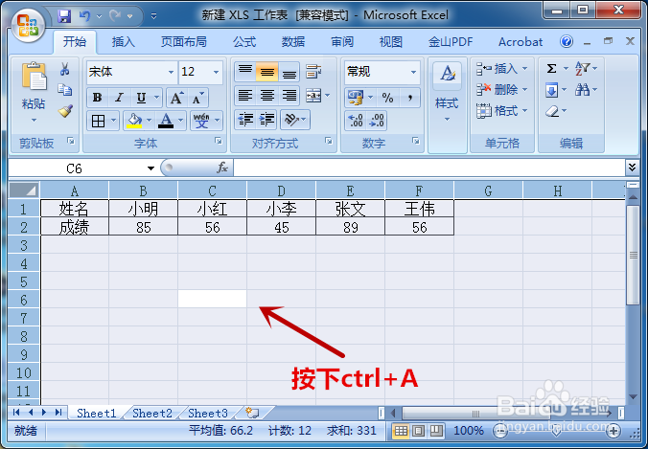Open the 插入 ribbon tab

click(x=123, y=42)
